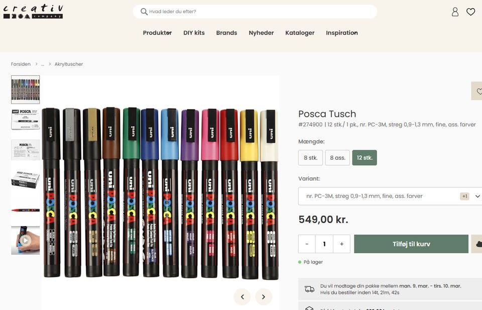This screenshot has height=310, width=482.
Task: Increase quantity with the plus button
Action: 341,244
